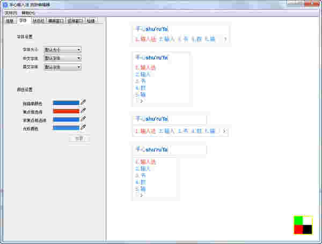Click the pencil icon on the third color row
Screen dimensions: 322x244
[83, 119]
